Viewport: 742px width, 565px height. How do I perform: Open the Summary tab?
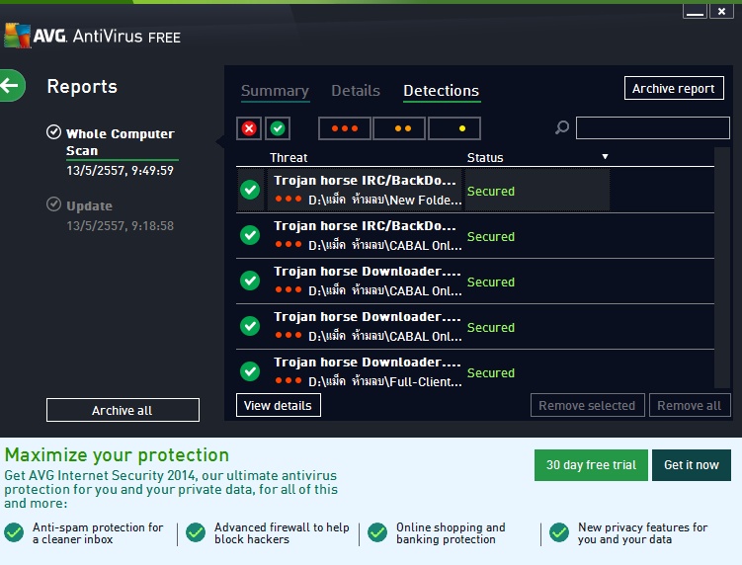(x=275, y=91)
